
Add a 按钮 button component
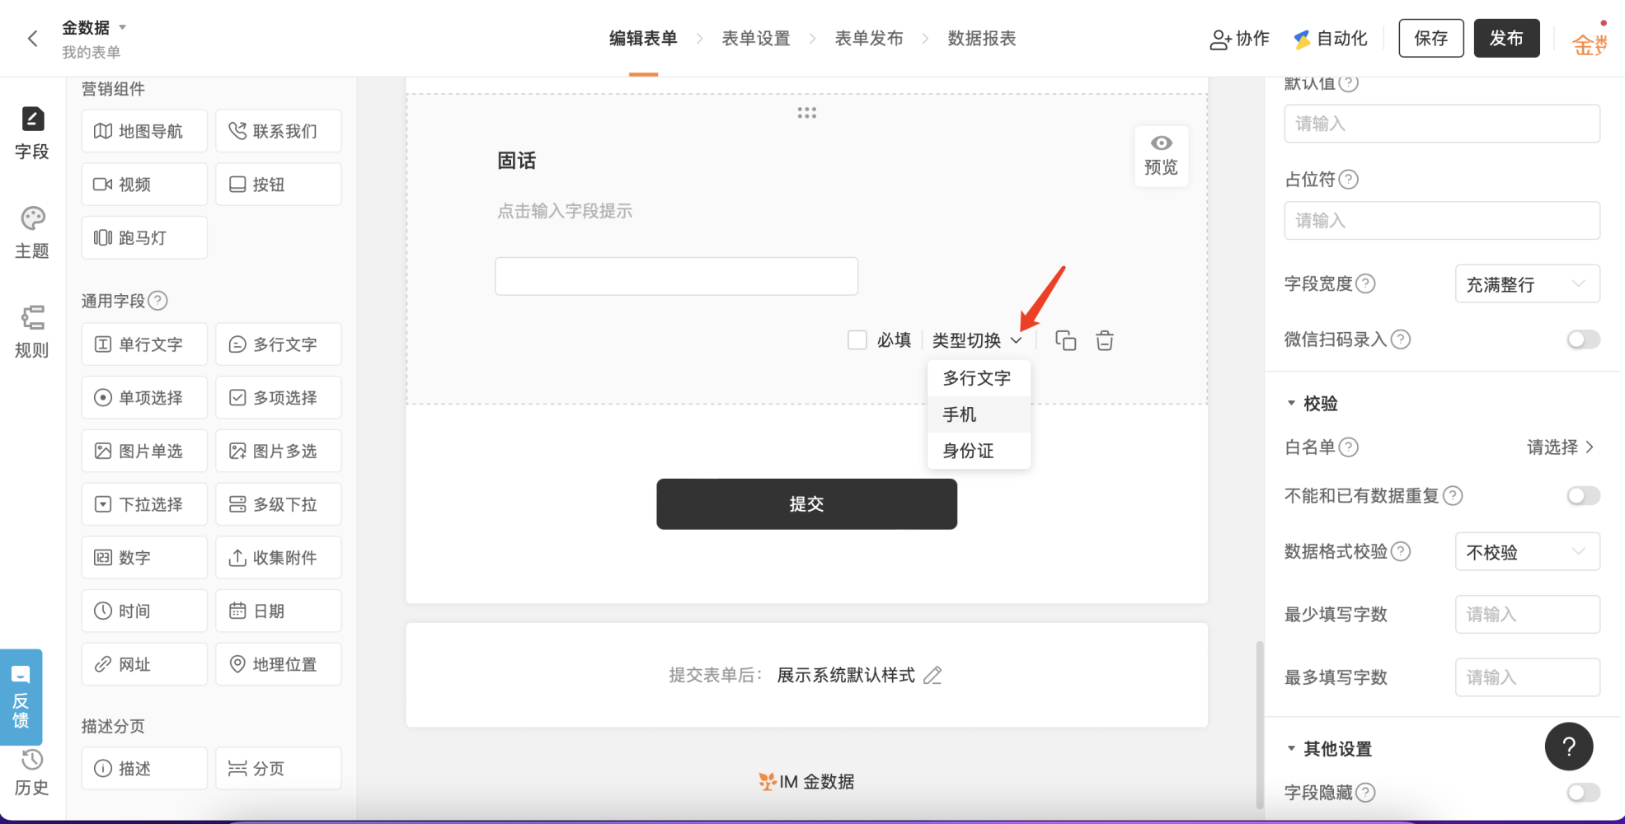[x=279, y=185]
